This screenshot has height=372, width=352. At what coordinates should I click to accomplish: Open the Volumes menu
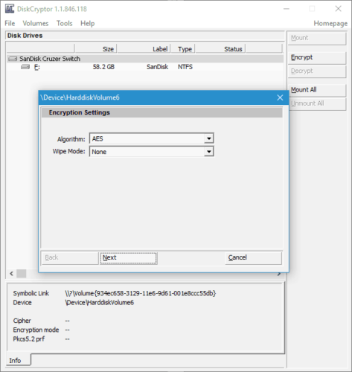tap(36, 23)
